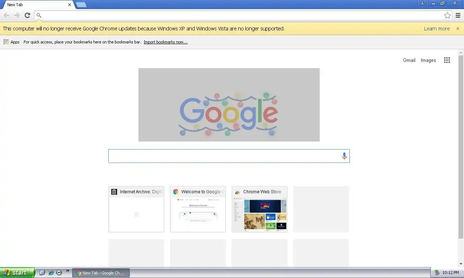Launch Windows Media Player from quick launch

pos(59,273)
